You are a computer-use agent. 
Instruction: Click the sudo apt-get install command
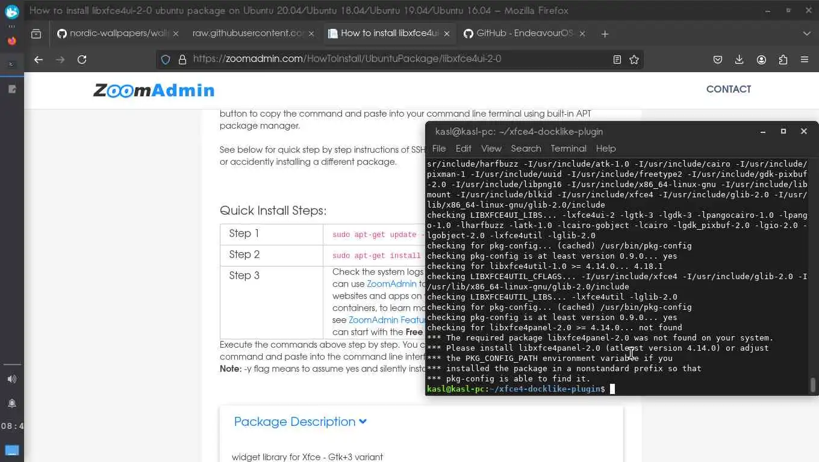(376, 256)
